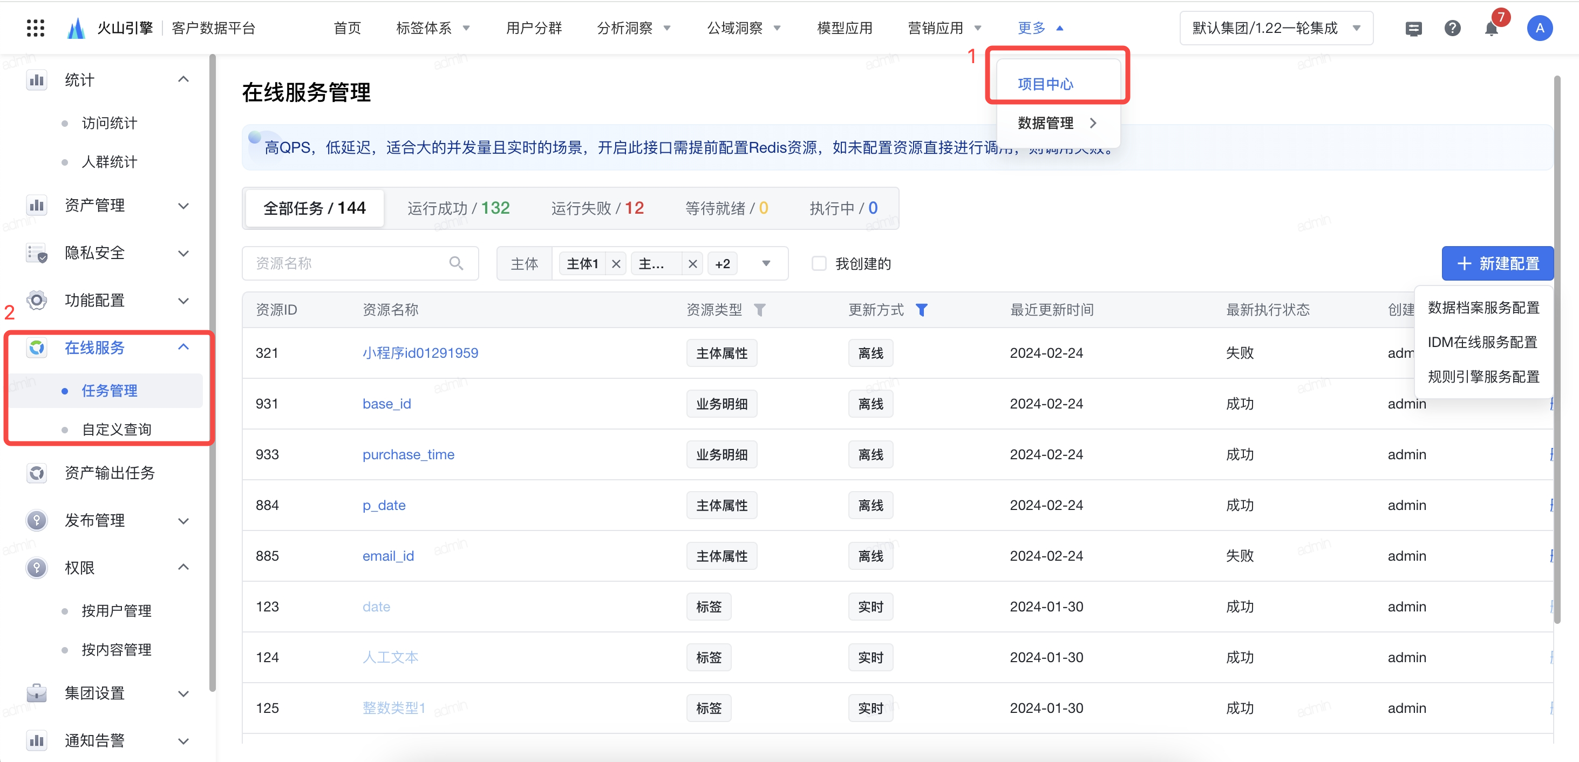Collapse the 统计 sidebar section
This screenshot has height=762, width=1579.
click(183, 80)
